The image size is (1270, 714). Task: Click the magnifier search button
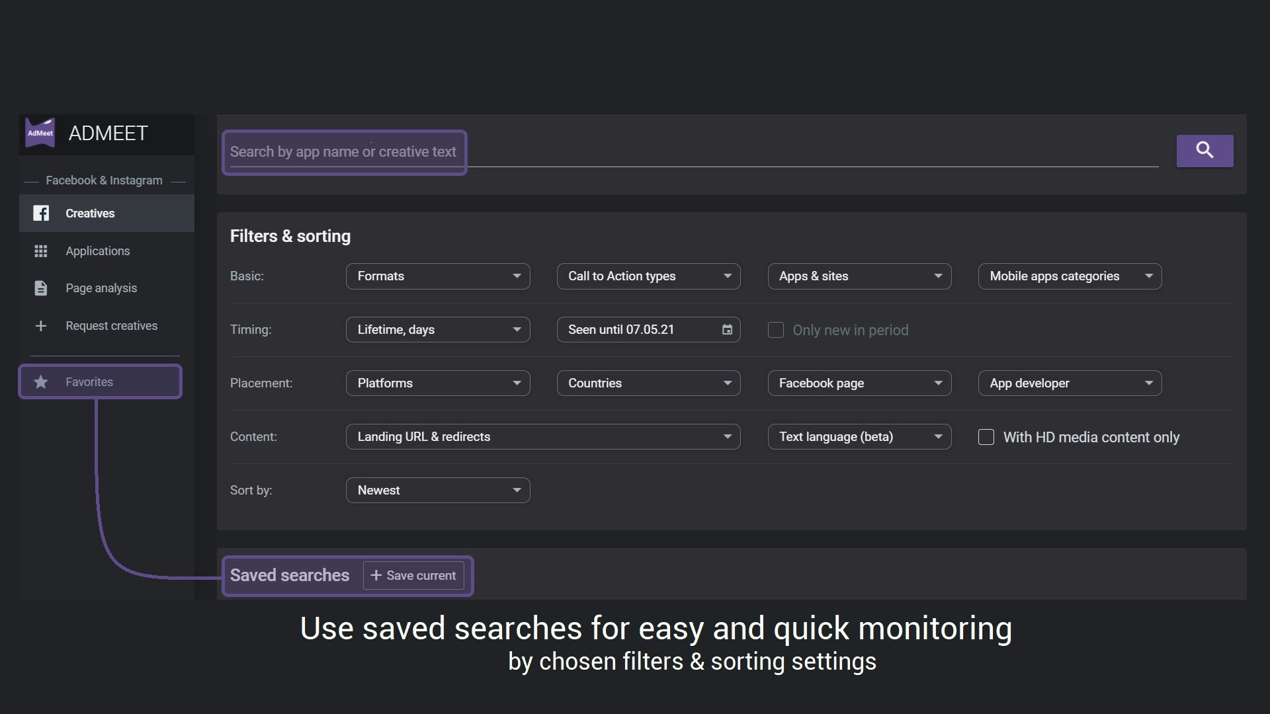pyautogui.click(x=1204, y=151)
